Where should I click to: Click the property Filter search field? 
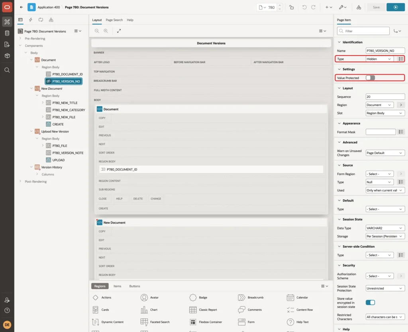363,31
